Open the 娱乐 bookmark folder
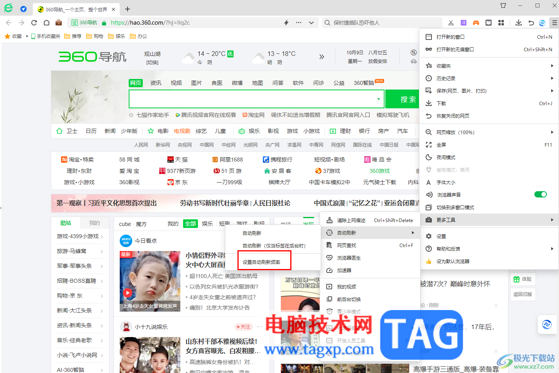 click(117, 36)
